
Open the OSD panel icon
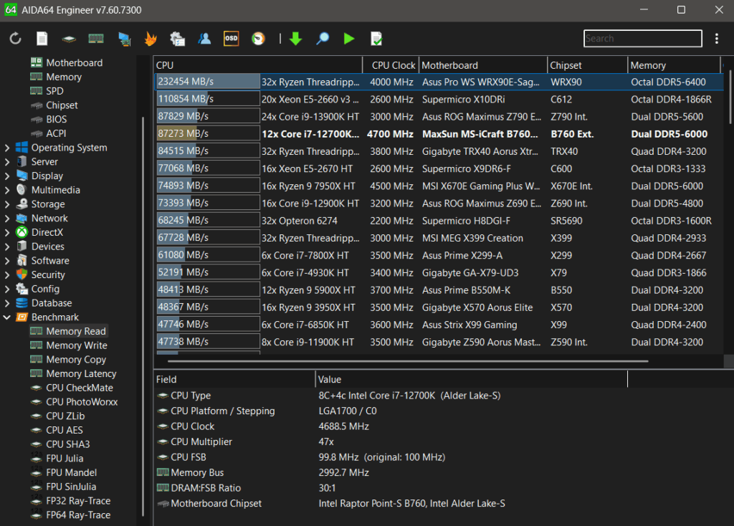[231, 39]
